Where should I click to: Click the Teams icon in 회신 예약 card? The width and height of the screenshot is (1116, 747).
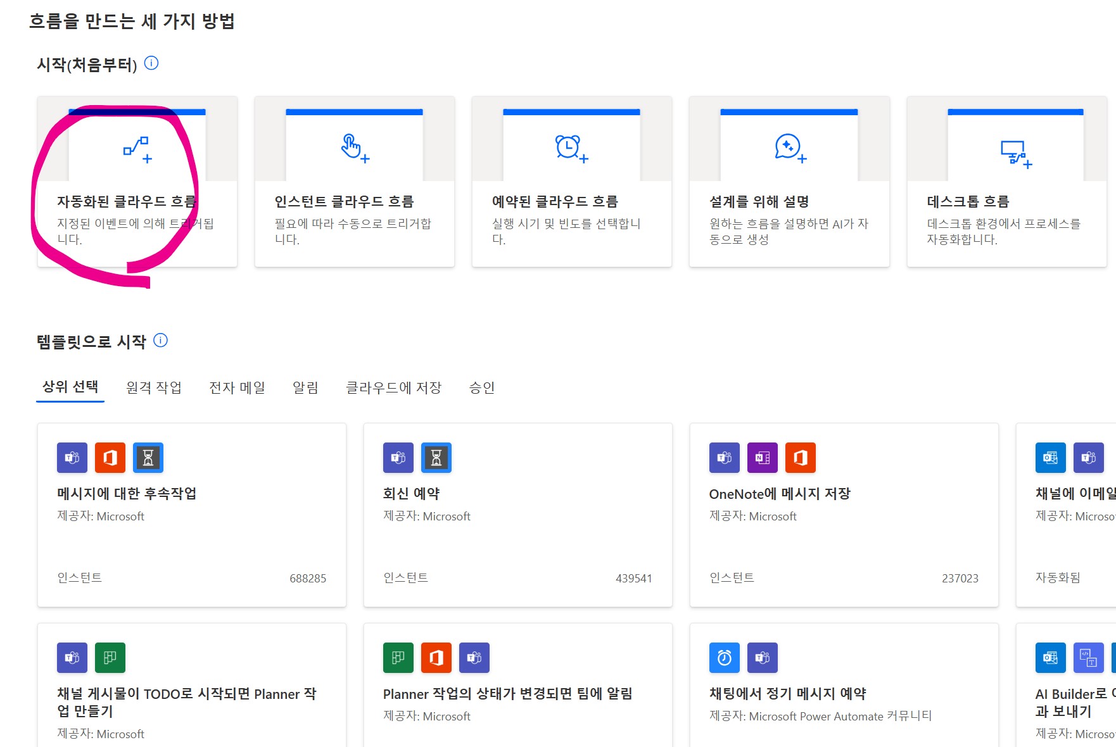398,458
